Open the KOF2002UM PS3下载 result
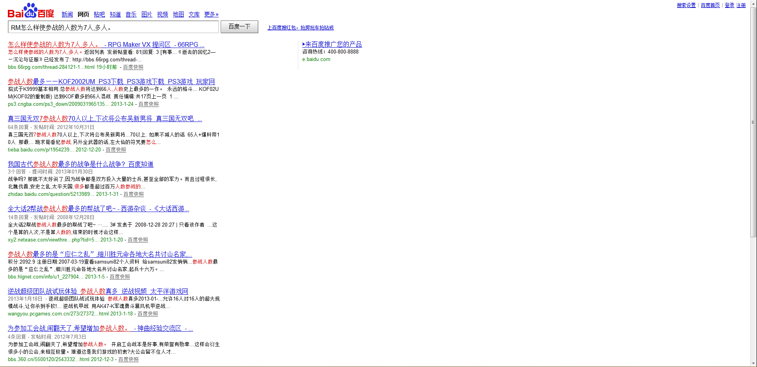The width and height of the screenshot is (757, 367). (111, 81)
